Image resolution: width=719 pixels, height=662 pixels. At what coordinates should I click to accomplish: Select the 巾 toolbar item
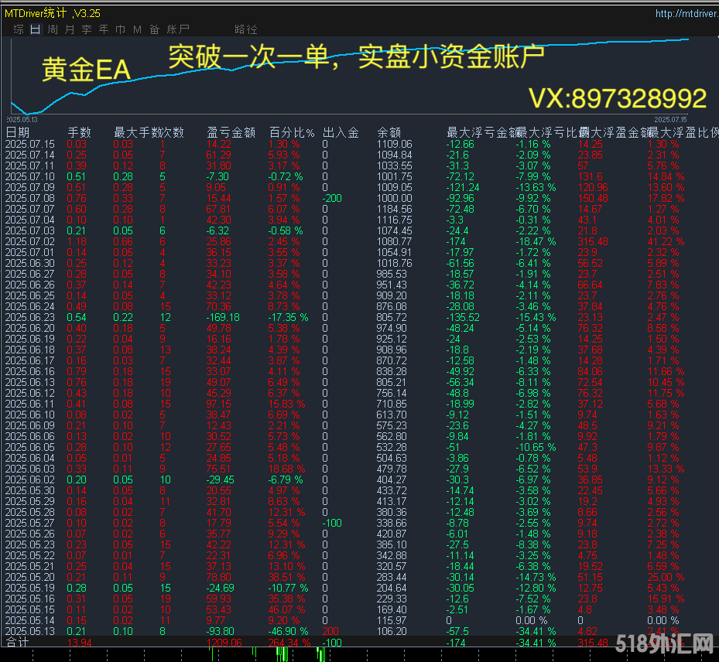pyautogui.click(x=120, y=29)
